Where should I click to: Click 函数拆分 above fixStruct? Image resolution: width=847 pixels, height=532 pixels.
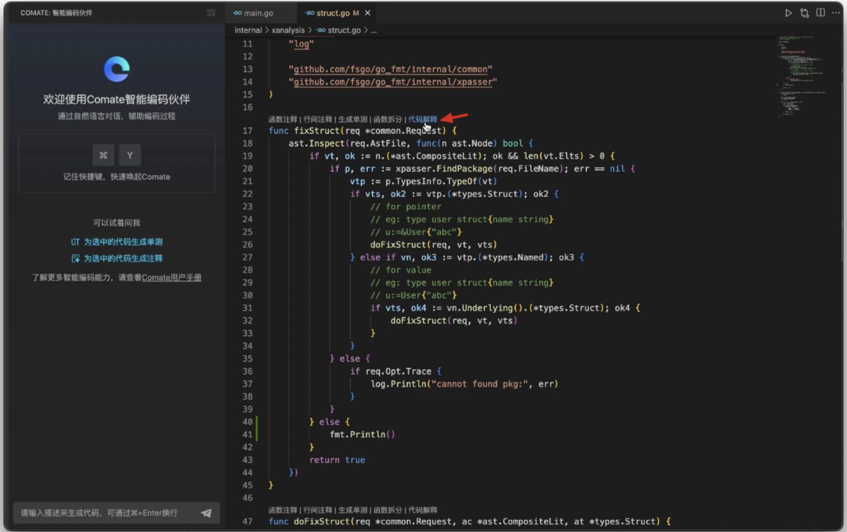(x=387, y=119)
